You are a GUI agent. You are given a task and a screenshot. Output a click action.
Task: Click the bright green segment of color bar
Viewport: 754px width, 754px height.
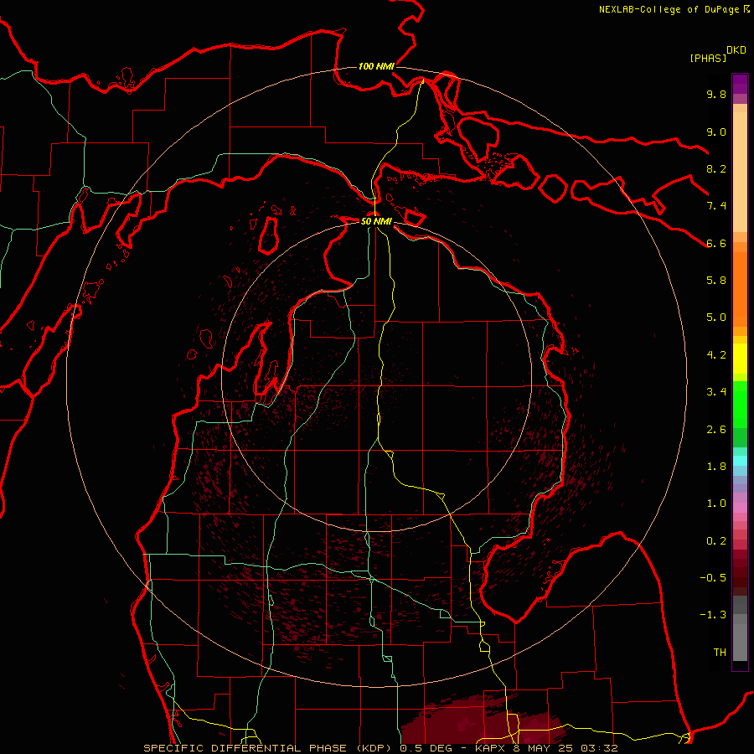[740, 405]
